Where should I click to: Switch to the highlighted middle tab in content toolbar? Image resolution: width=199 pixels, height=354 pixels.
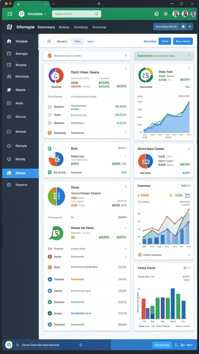pyautogui.click(x=77, y=41)
